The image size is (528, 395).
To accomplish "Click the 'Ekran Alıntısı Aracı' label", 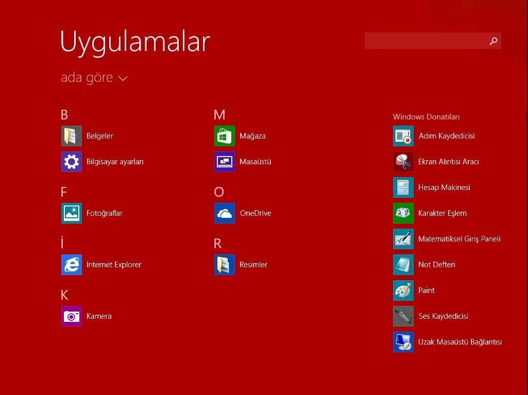I will click(x=449, y=162).
